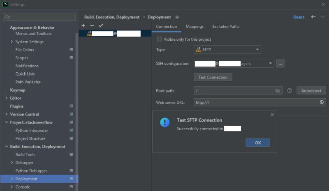The image size is (329, 191).
Task: Mark server as default with checkmark icon
Action: pos(101,25)
